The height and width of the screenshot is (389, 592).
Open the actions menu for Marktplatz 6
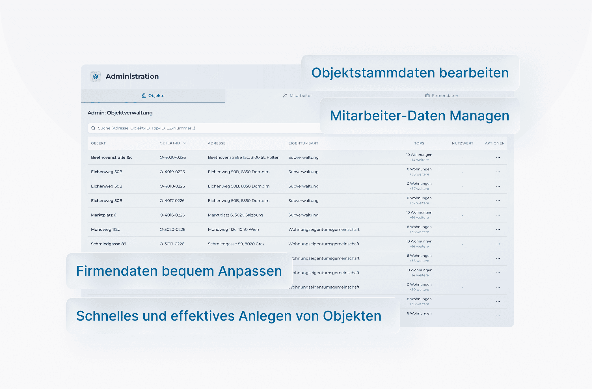498,215
